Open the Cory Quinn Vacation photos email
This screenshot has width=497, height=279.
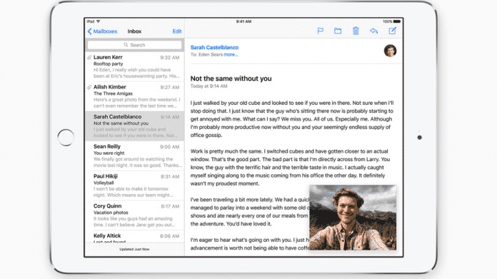click(135, 215)
